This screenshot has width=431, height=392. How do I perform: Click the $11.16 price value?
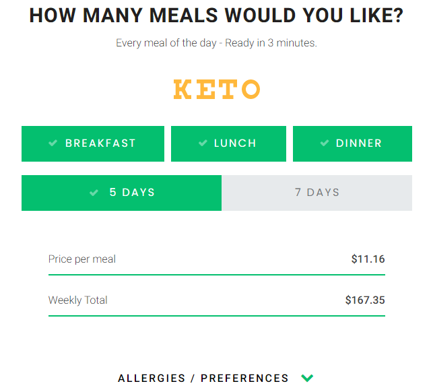(368, 259)
